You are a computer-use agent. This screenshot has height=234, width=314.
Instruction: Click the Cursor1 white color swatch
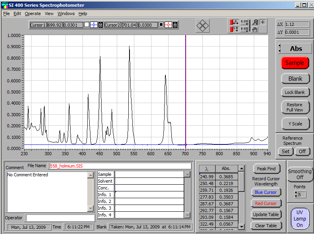tap(86, 25)
